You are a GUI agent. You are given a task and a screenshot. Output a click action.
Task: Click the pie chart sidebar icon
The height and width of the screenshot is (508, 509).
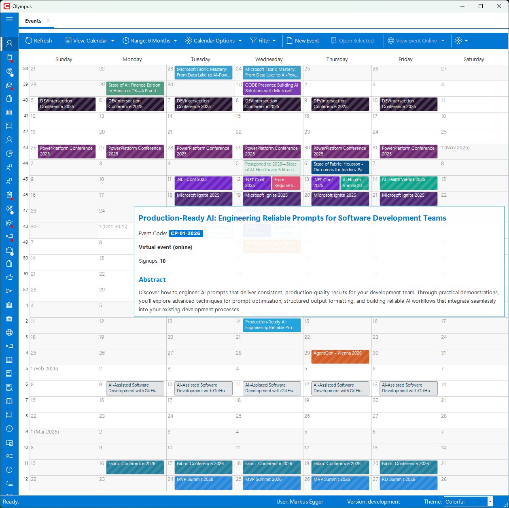pos(9,153)
